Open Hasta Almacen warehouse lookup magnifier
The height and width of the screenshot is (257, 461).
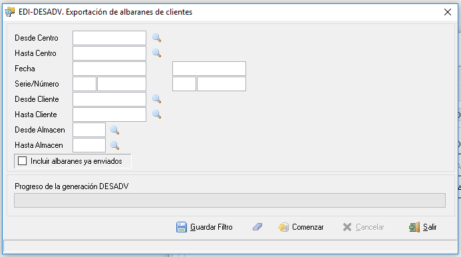point(114,145)
